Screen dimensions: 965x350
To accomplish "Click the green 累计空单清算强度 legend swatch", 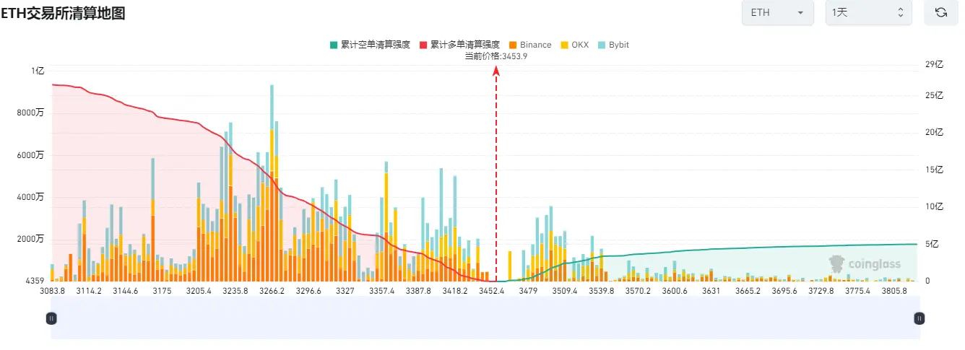I will pos(333,45).
